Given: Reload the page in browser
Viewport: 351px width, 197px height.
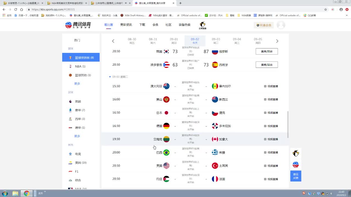Looking at the screenshot, I should click(x=16, y=9).
